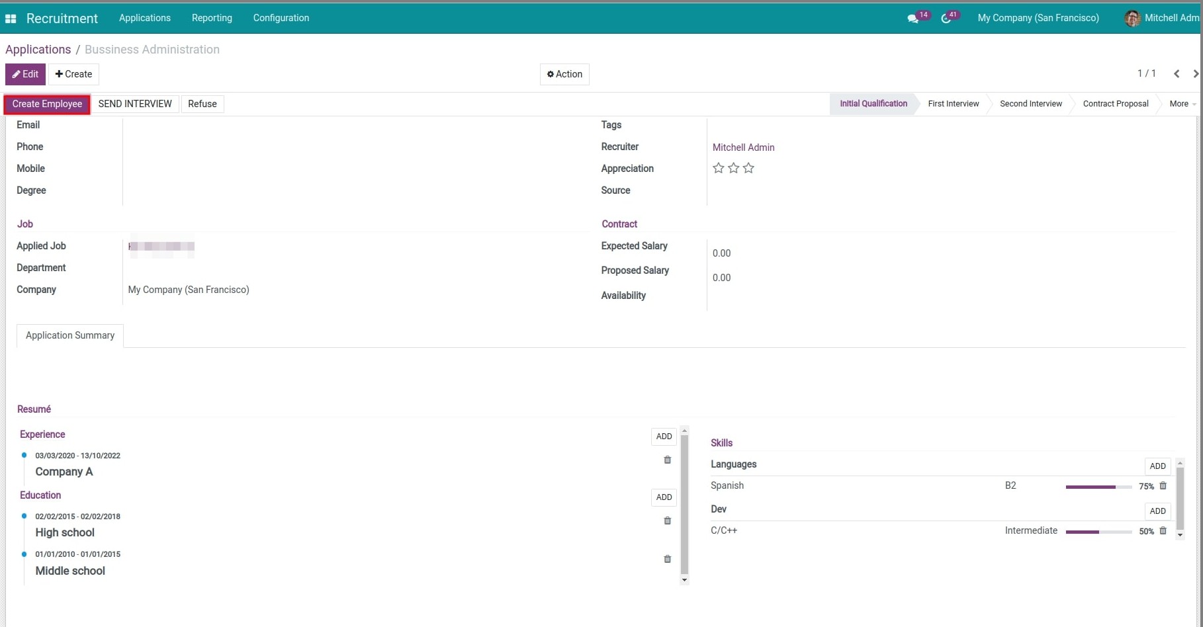This screenshot has width=1203, height=627.
Task: Remove the Spanish language skill
Action: (x=1163, y=486)
